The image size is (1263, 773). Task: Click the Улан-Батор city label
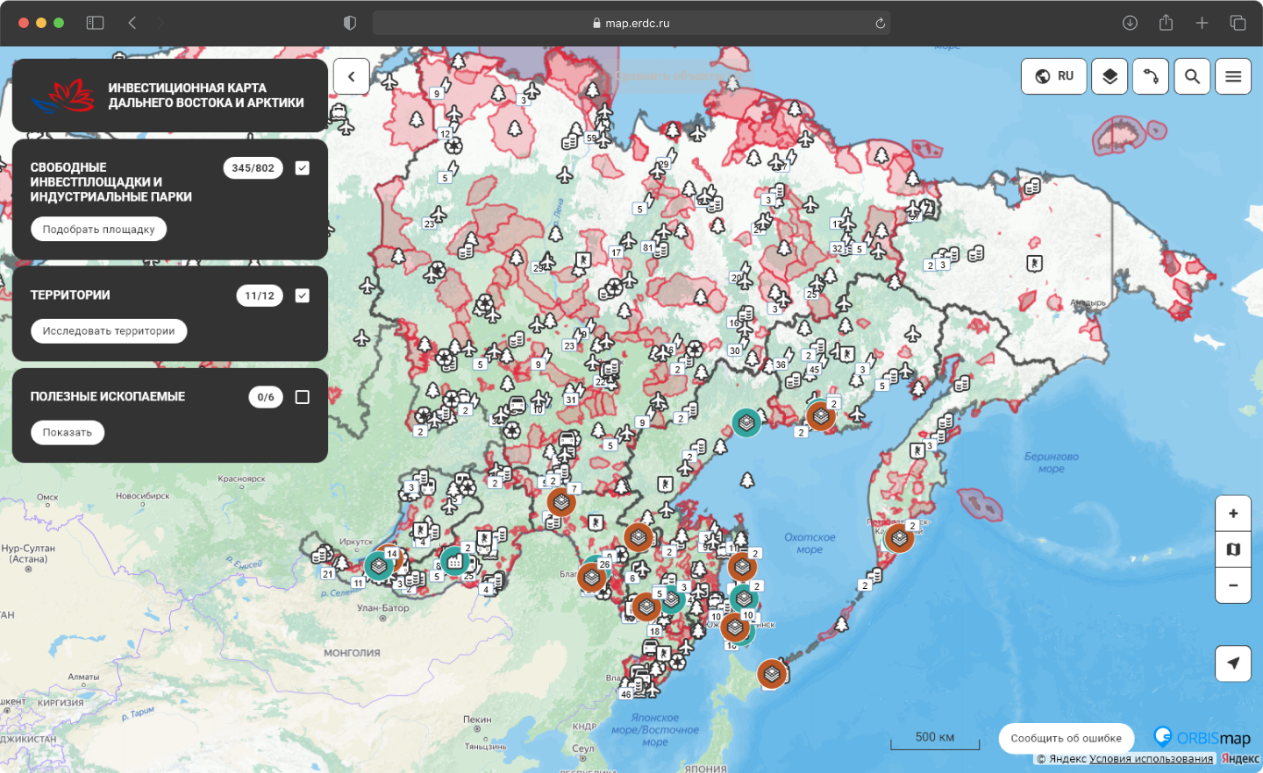[383, 608]
